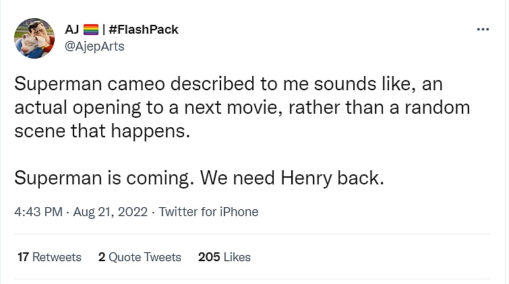The width and height of the screenshot is (509, 284).
Task: Click the AJ profile avatar picture
Action: coord(34,38)
